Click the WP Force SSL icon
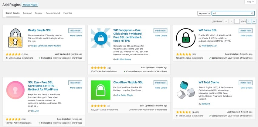 pos(185,38)
